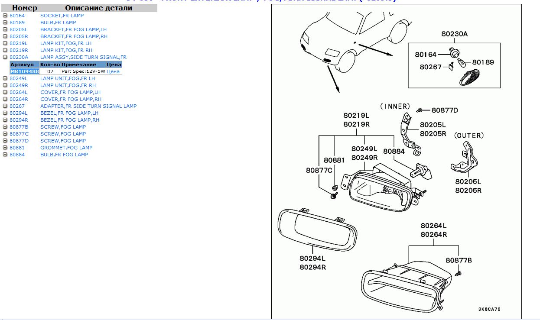Viewport: 540px width, 320px height.
Task: Click BEZEL,FR FOG LAMP,LH description link
Action: (69, 113)
